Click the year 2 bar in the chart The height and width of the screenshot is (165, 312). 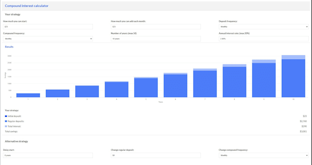tap(57, 93)
